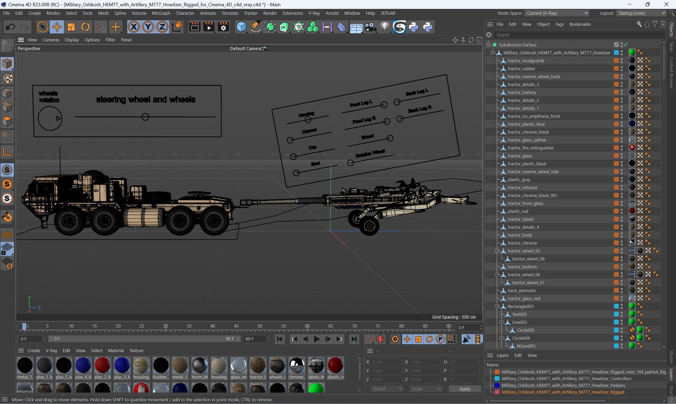This screenshot has height=404, width=676.
Task: Switch the coordinate system icon
Action: click(177, 27)
